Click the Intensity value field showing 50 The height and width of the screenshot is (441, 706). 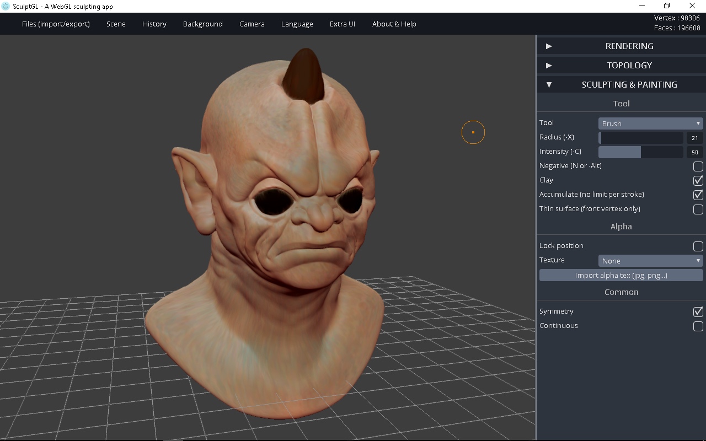[694, 152]
